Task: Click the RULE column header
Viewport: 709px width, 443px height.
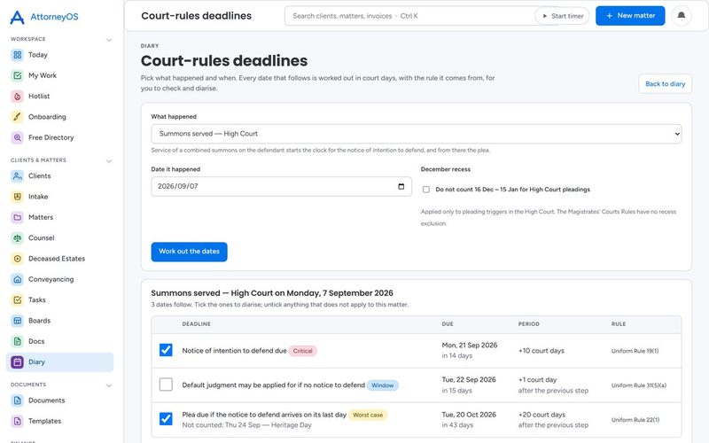Action: coord(619,324)
